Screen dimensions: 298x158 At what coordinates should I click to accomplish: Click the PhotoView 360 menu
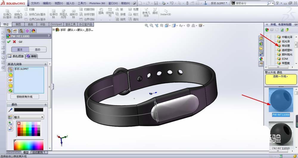97,3
